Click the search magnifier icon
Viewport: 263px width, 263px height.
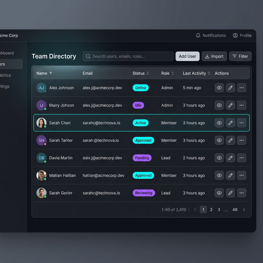(x=88, y=56)
